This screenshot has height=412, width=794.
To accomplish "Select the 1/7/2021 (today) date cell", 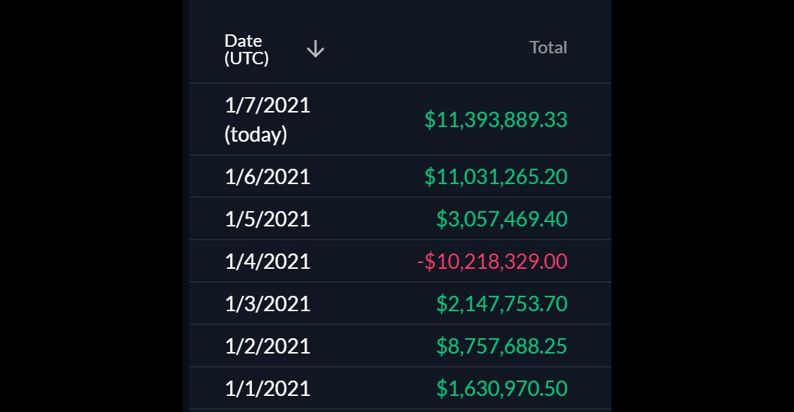I will (x=267, y=120).
